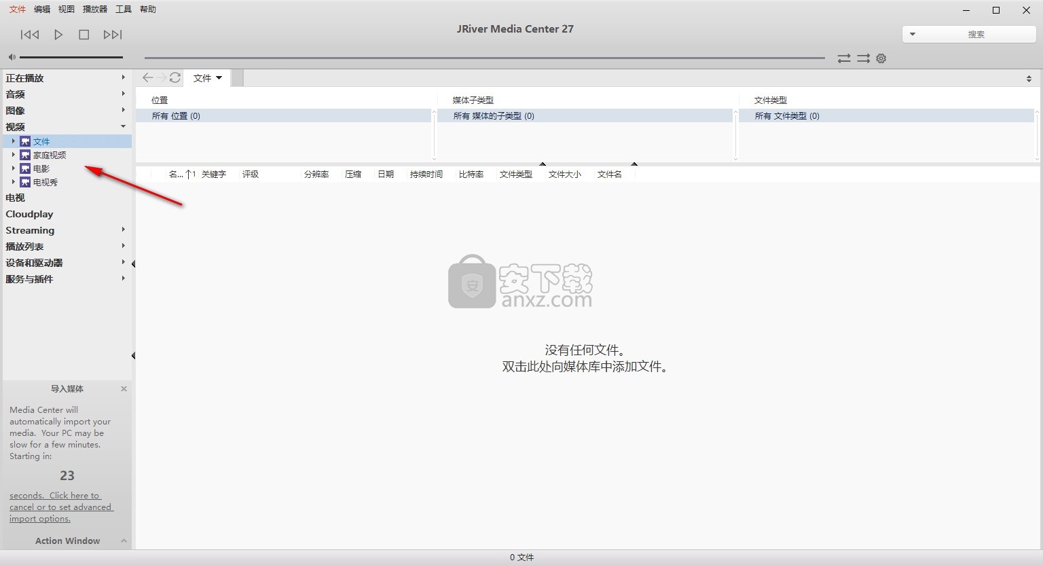Select the 电视秀 video icon
The width and height of the screenshot is (1043, 565).
pos(25,182)
